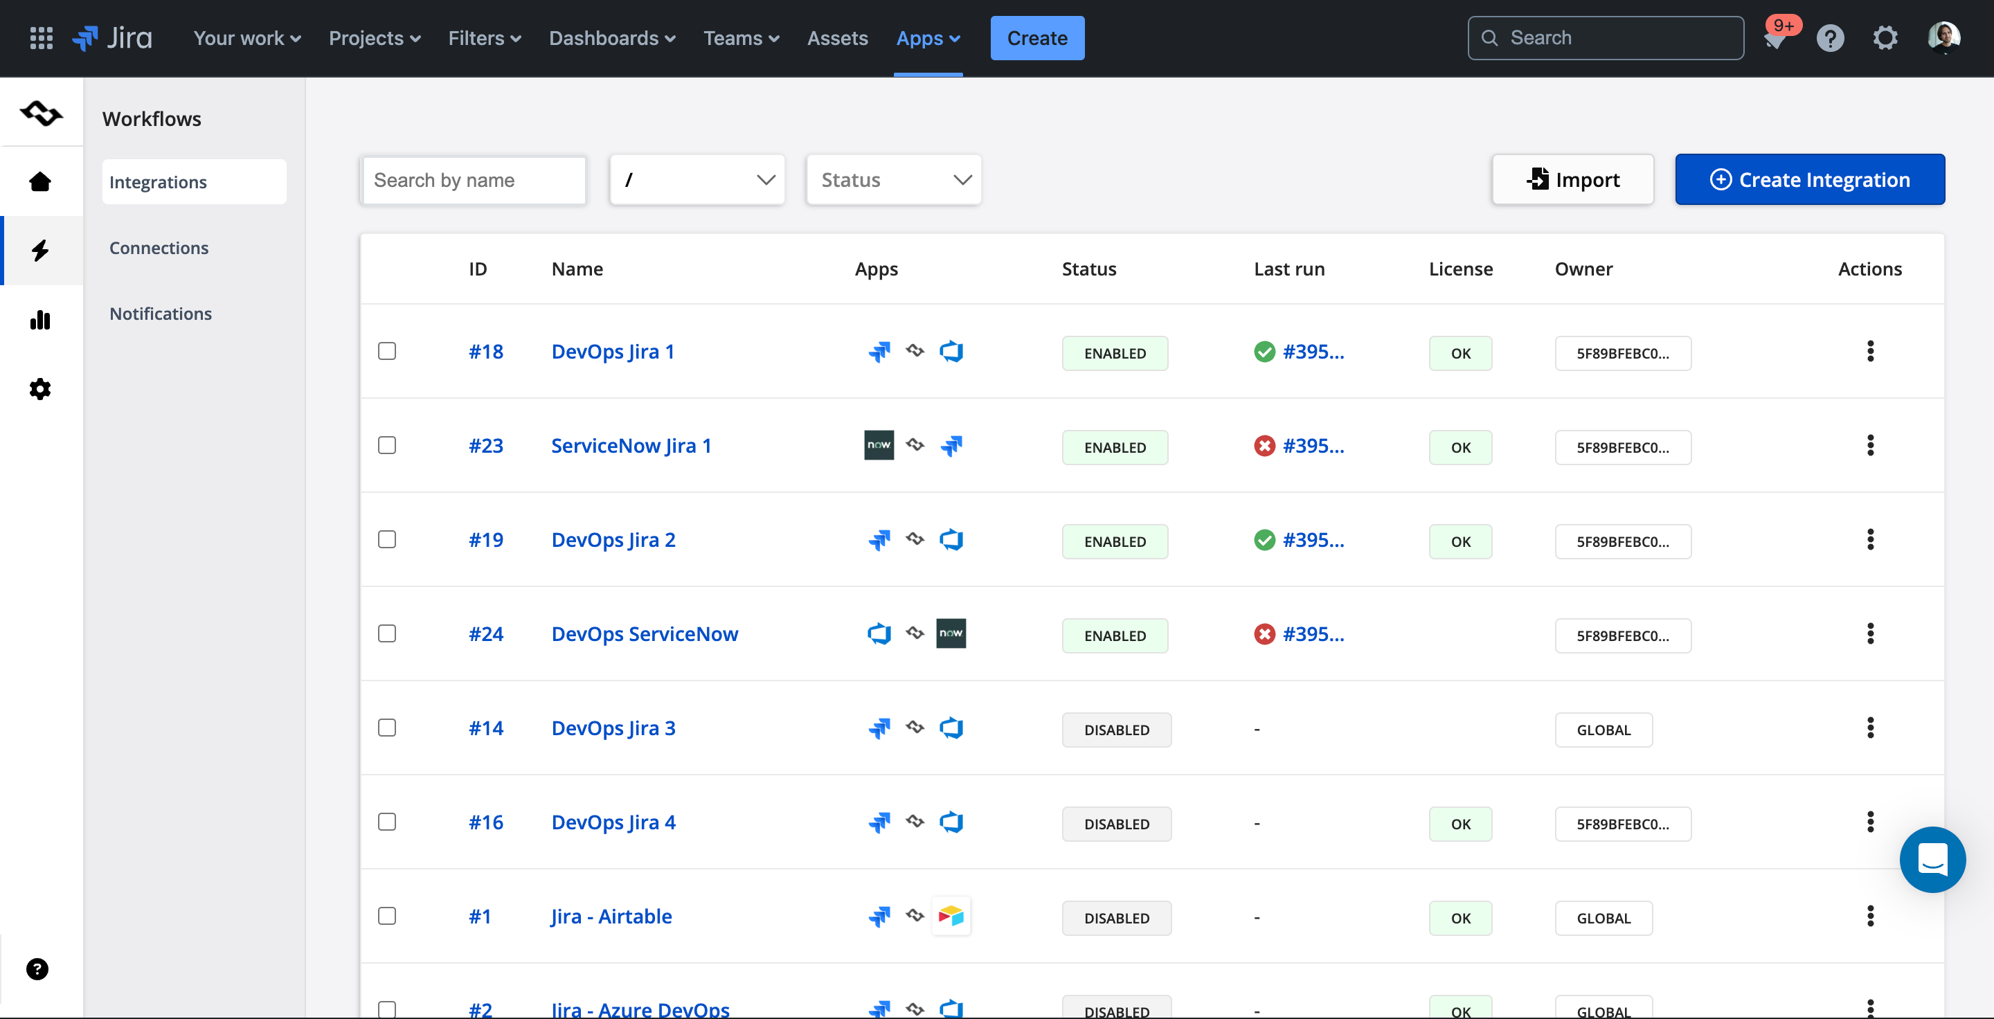1994x1019 pixels.
Task: Click the bottom-left help circle icon
Action: point(37,968)
